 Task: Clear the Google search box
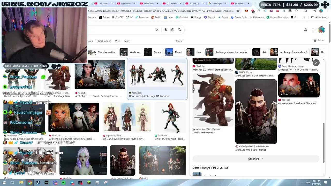pos(157,30)
